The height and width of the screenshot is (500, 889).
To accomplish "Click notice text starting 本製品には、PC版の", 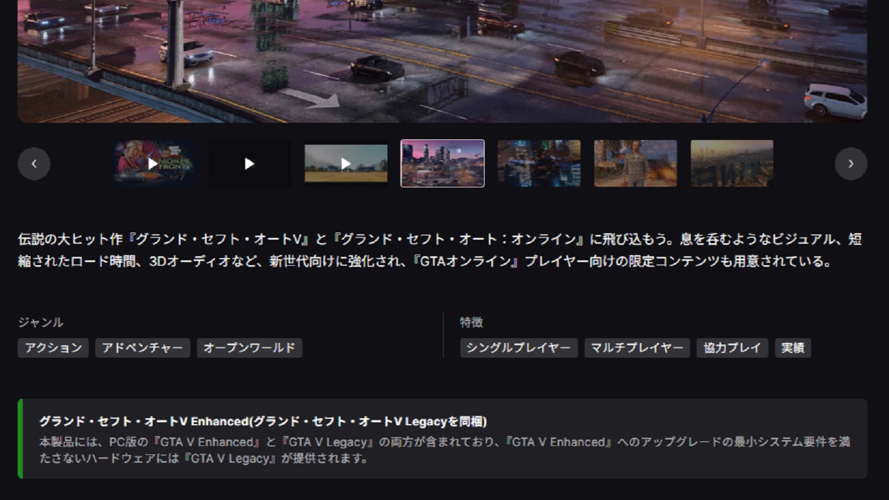I will pos(444,450).
